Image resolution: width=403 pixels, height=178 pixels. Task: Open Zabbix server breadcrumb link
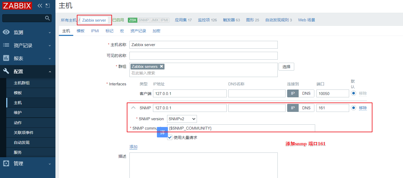(94, 20)
